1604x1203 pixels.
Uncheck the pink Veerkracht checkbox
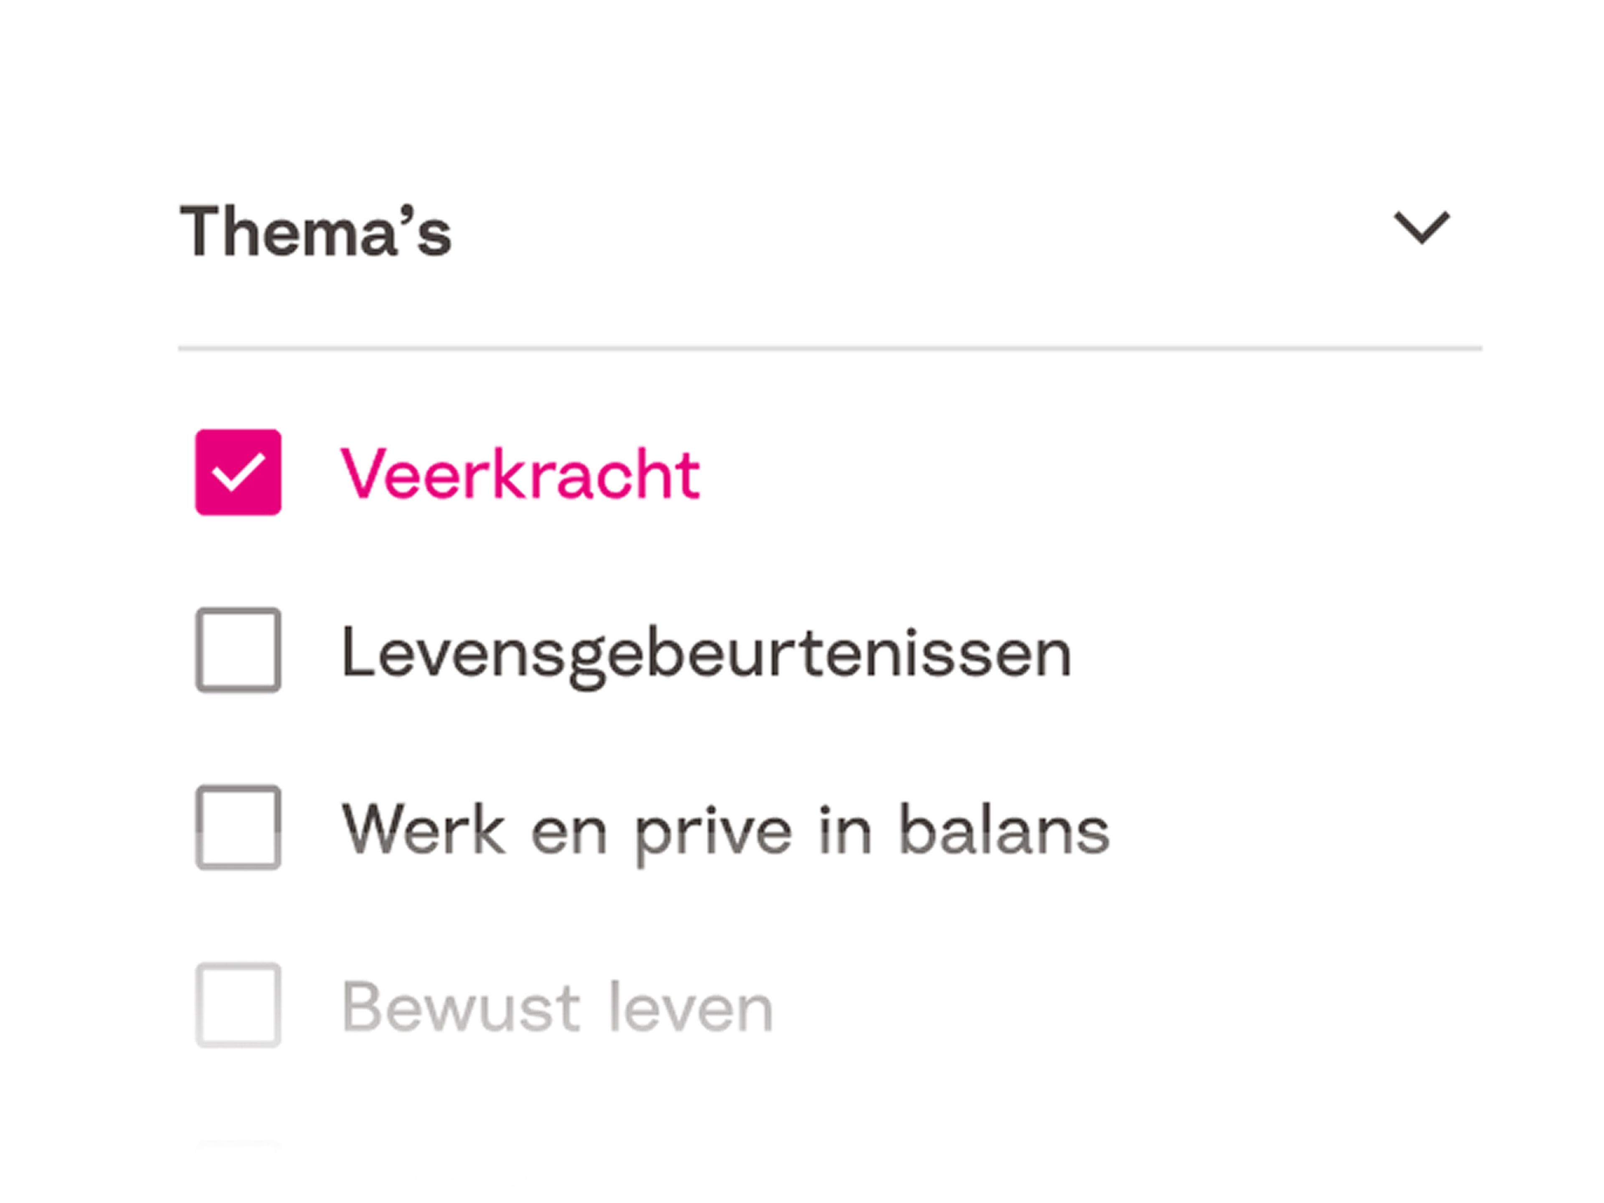(x=238, y=472)
